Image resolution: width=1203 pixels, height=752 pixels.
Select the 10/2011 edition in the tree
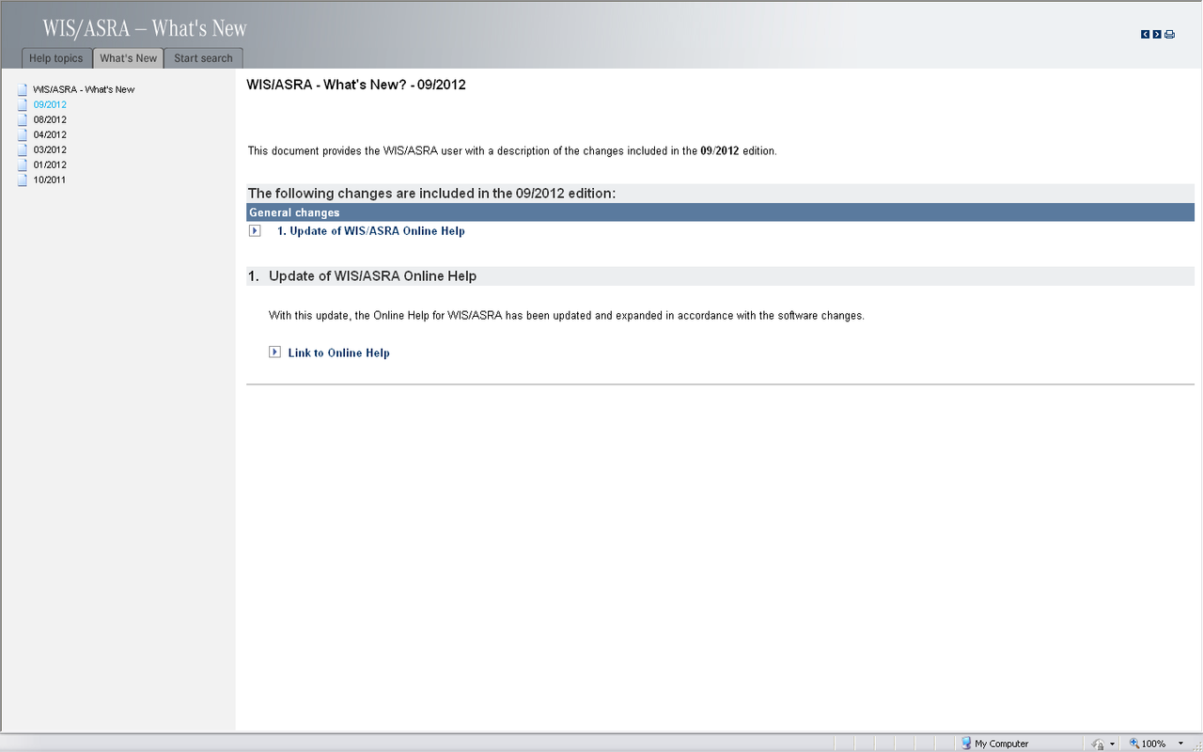[x=50, y=180]
